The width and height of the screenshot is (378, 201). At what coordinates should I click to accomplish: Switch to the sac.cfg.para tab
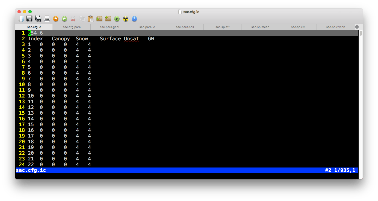pos(72,27)
